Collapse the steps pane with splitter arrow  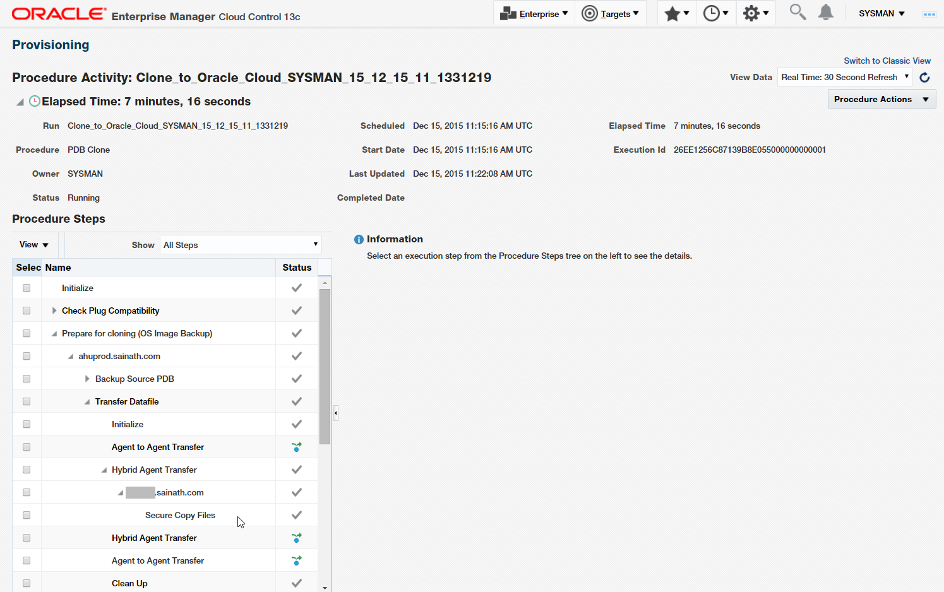[x=336, y=413]
